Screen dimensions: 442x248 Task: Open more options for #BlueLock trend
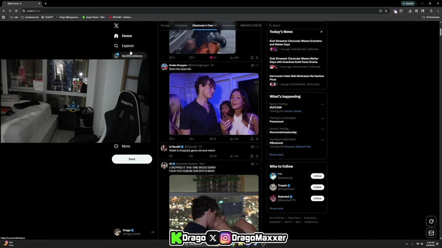pyautogui.click(x=323, y=140)
